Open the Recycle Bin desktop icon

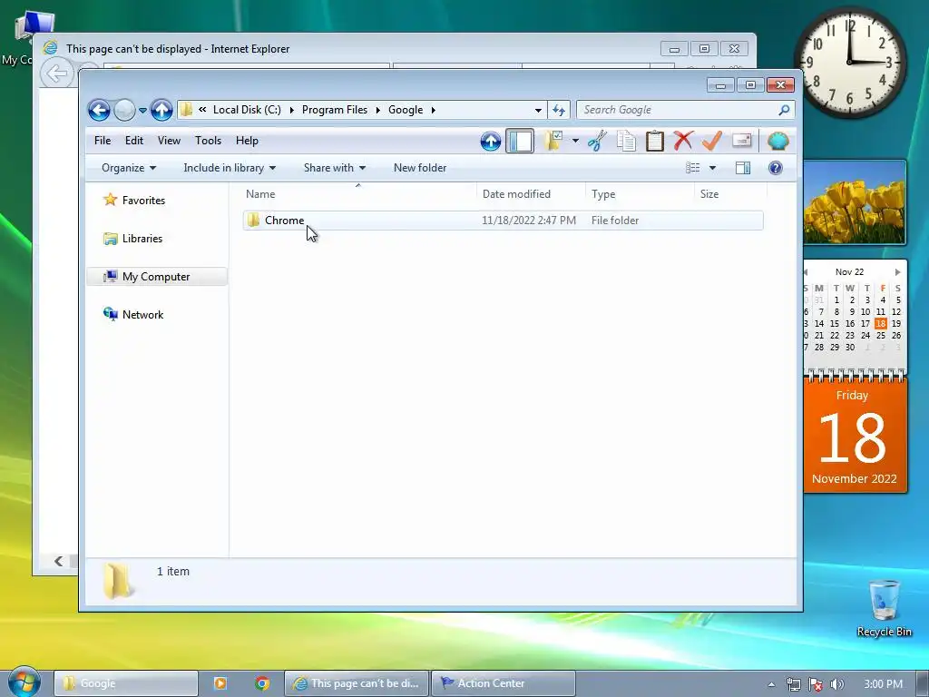click(x=884, y=607)
